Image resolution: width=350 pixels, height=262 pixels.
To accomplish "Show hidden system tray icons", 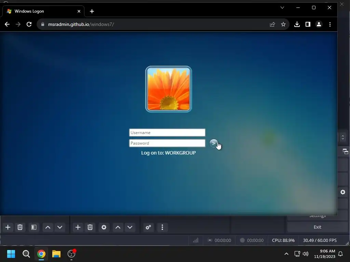I will (x=286, y=254).
